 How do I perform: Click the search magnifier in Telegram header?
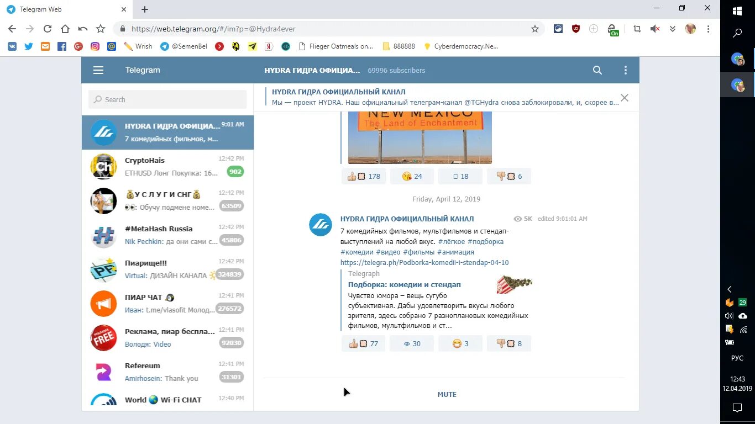coord(597,70)
